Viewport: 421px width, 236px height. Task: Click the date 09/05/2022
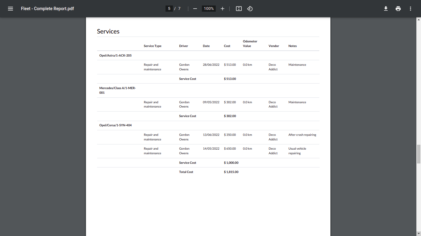(x=211, y=102)
